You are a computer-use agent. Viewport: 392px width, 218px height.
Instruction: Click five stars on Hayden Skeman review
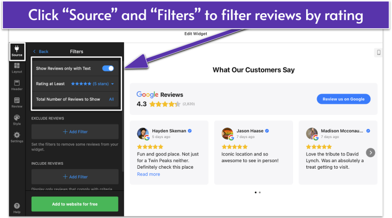pyautogui.click(x=150, y=147)
